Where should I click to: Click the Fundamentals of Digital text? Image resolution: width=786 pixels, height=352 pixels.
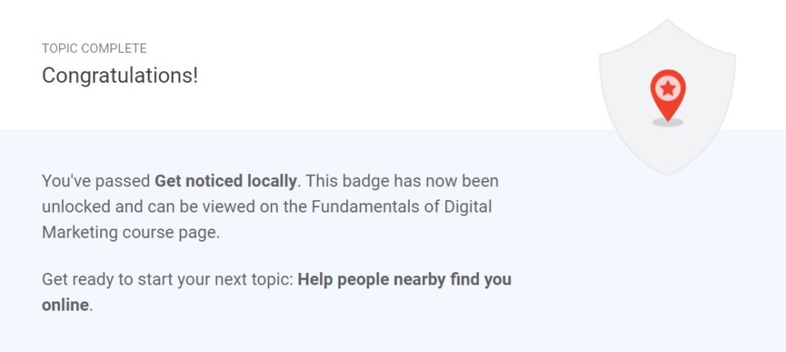pyautogui.click(x=401, y=207)
